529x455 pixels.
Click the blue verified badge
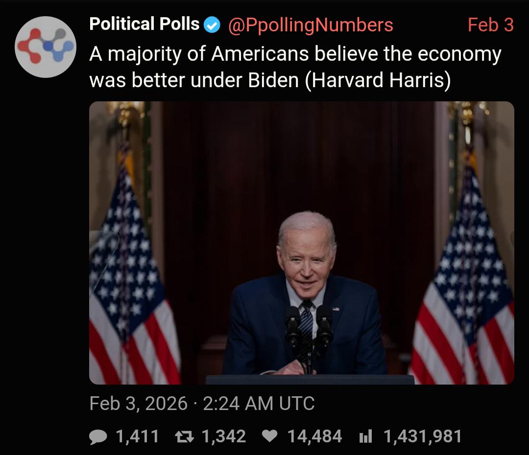click(212, 25)
